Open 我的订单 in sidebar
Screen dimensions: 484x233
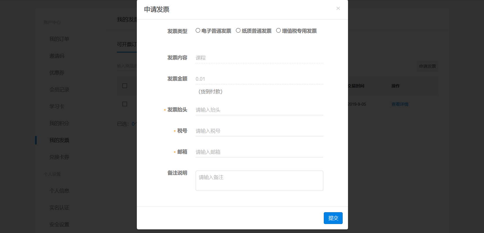pos(59,39)
